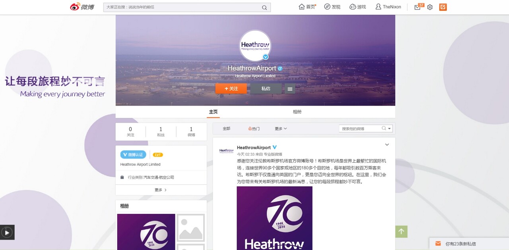View the 微博 posts count
Viewport: 509px width, 250px height.
[191, 132]
